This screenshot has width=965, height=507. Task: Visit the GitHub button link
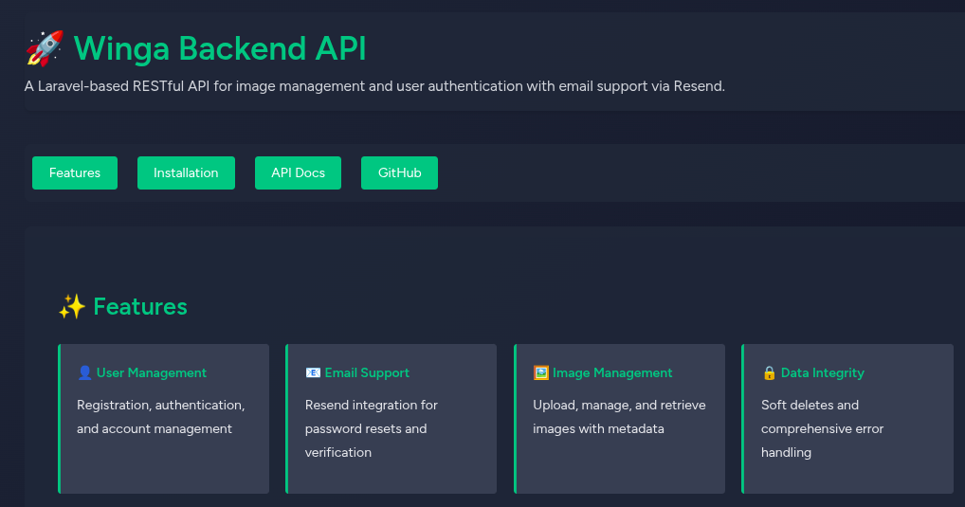pos(399,172)
